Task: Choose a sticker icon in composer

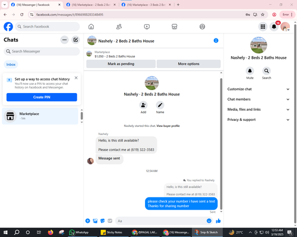Action: [103, 221]
